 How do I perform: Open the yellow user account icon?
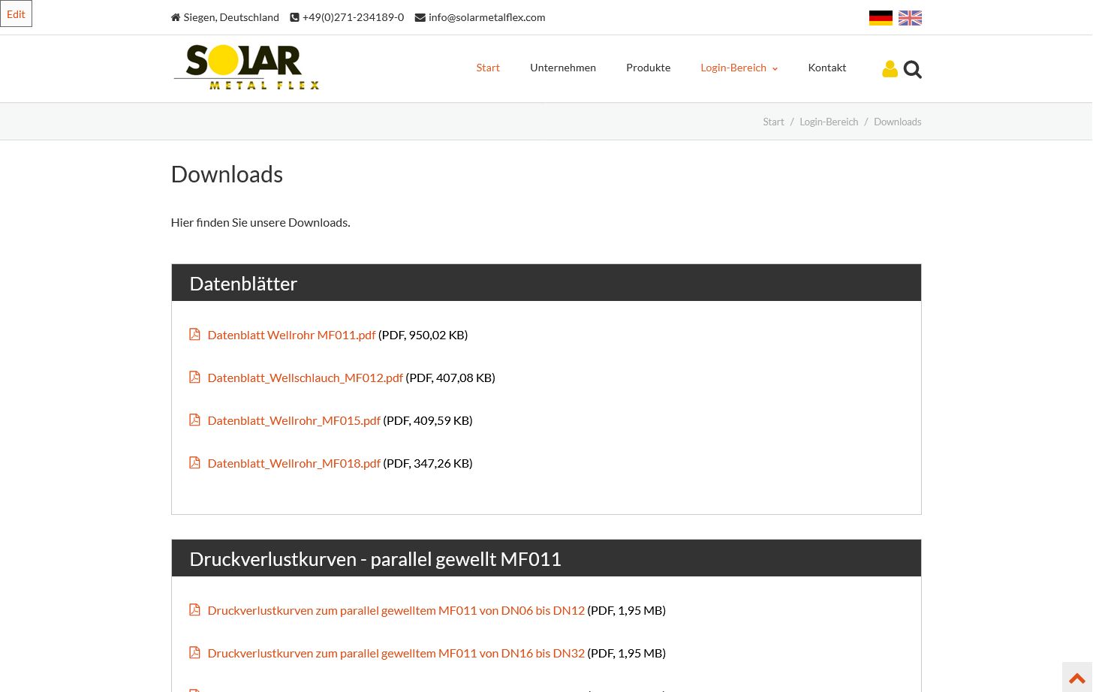pyautogui.click(x=890, y=69)
